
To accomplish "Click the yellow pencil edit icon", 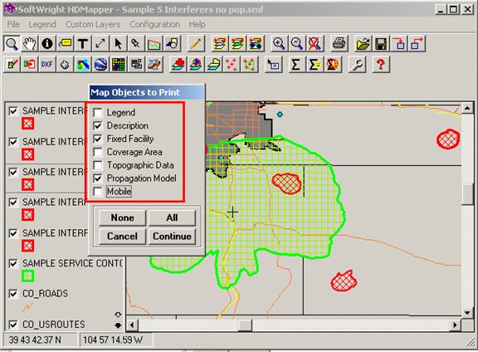I will [195, 44].
